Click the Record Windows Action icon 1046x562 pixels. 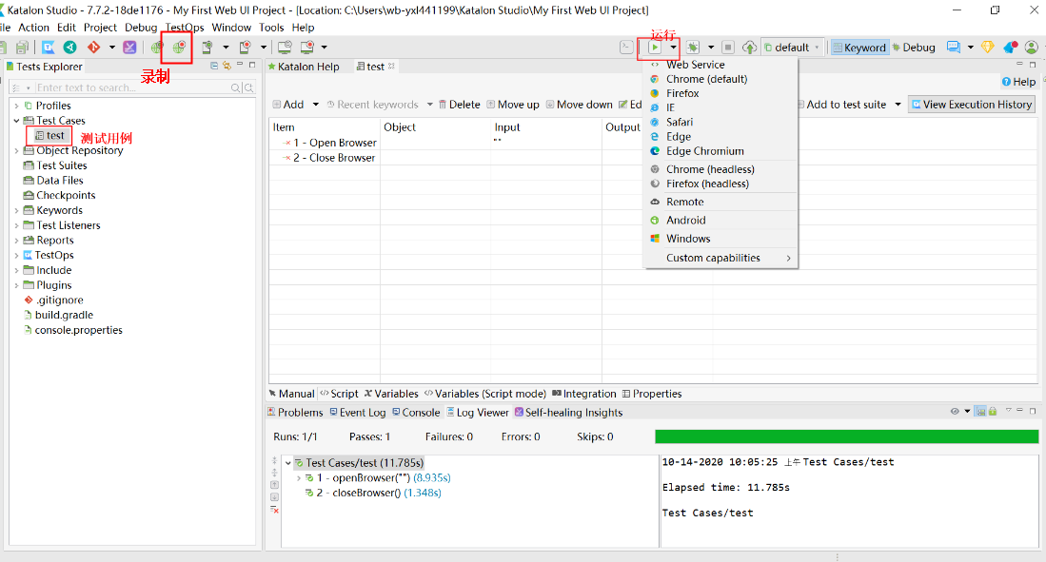[306, 48]
